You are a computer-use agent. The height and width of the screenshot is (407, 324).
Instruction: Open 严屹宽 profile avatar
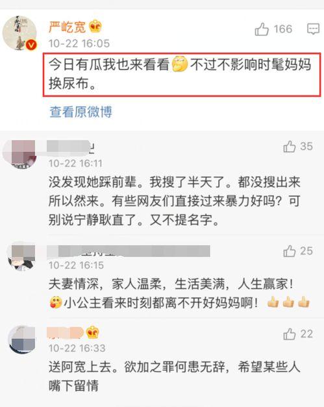pos(19,33)
